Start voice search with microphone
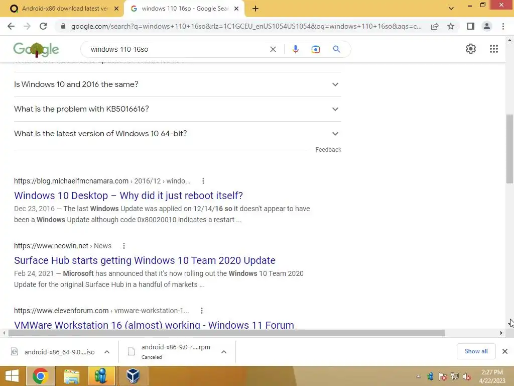This screenshot has height=386, width=514. pos(295,49)
